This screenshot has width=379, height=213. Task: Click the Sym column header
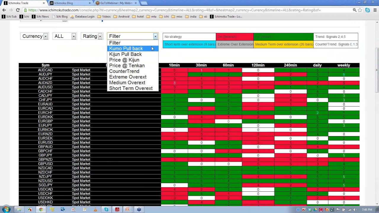point(45,65)
